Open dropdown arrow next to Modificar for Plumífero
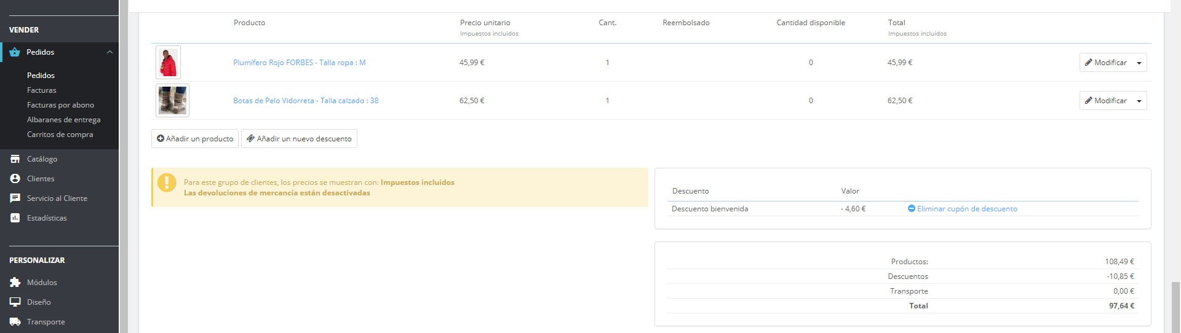The height and width of the screenshot is (333, 1181). pos(1139,63)
